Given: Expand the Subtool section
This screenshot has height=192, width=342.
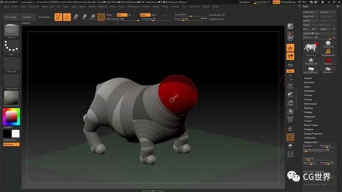Looking at the screenshot, I should [x=308, y=78].
